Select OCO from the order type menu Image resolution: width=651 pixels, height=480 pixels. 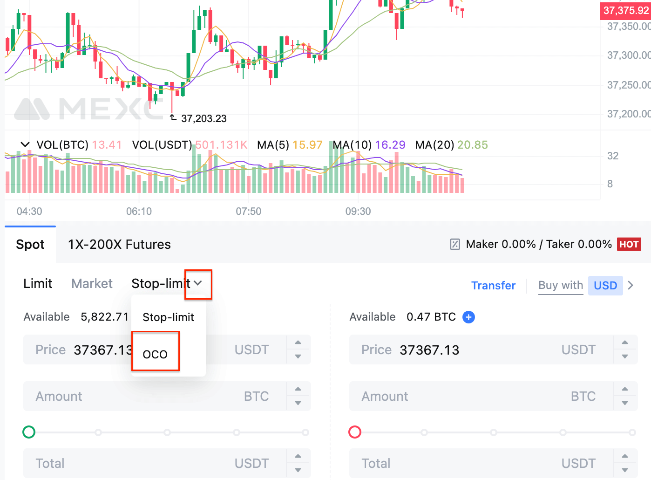(x=155, y=355)
